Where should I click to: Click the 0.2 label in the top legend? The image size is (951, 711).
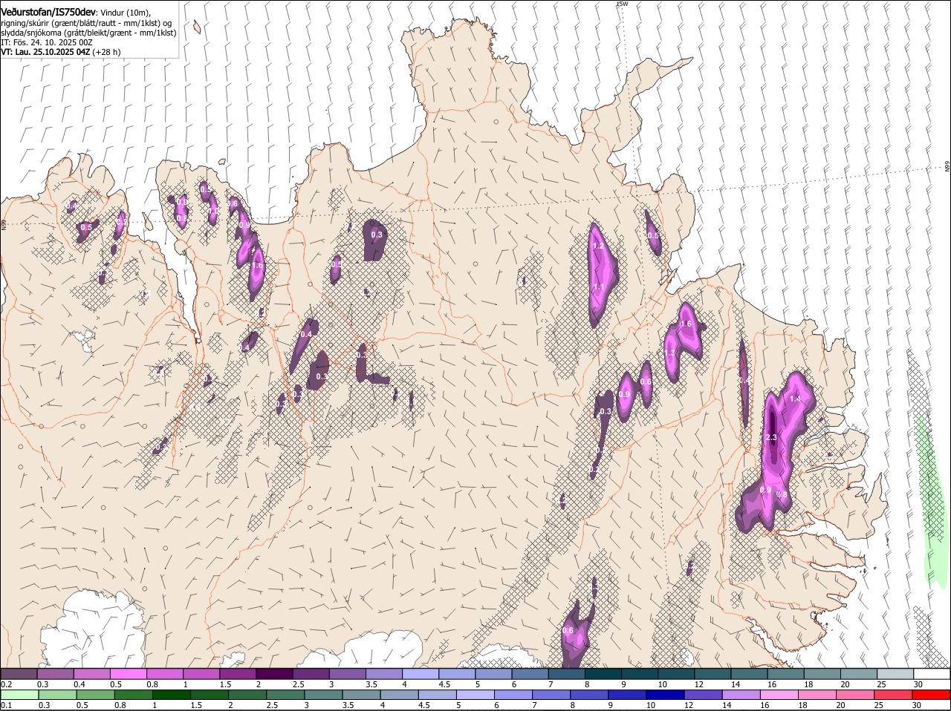pos(6,684)
